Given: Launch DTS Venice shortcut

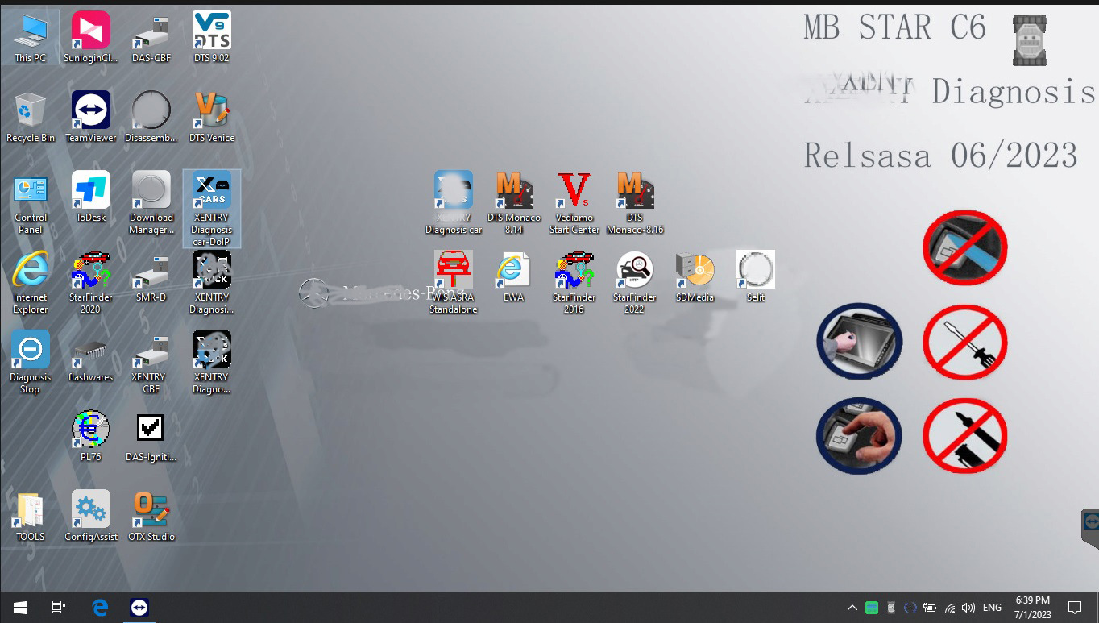Looking at the screenshot, I should tap(211, 117).
